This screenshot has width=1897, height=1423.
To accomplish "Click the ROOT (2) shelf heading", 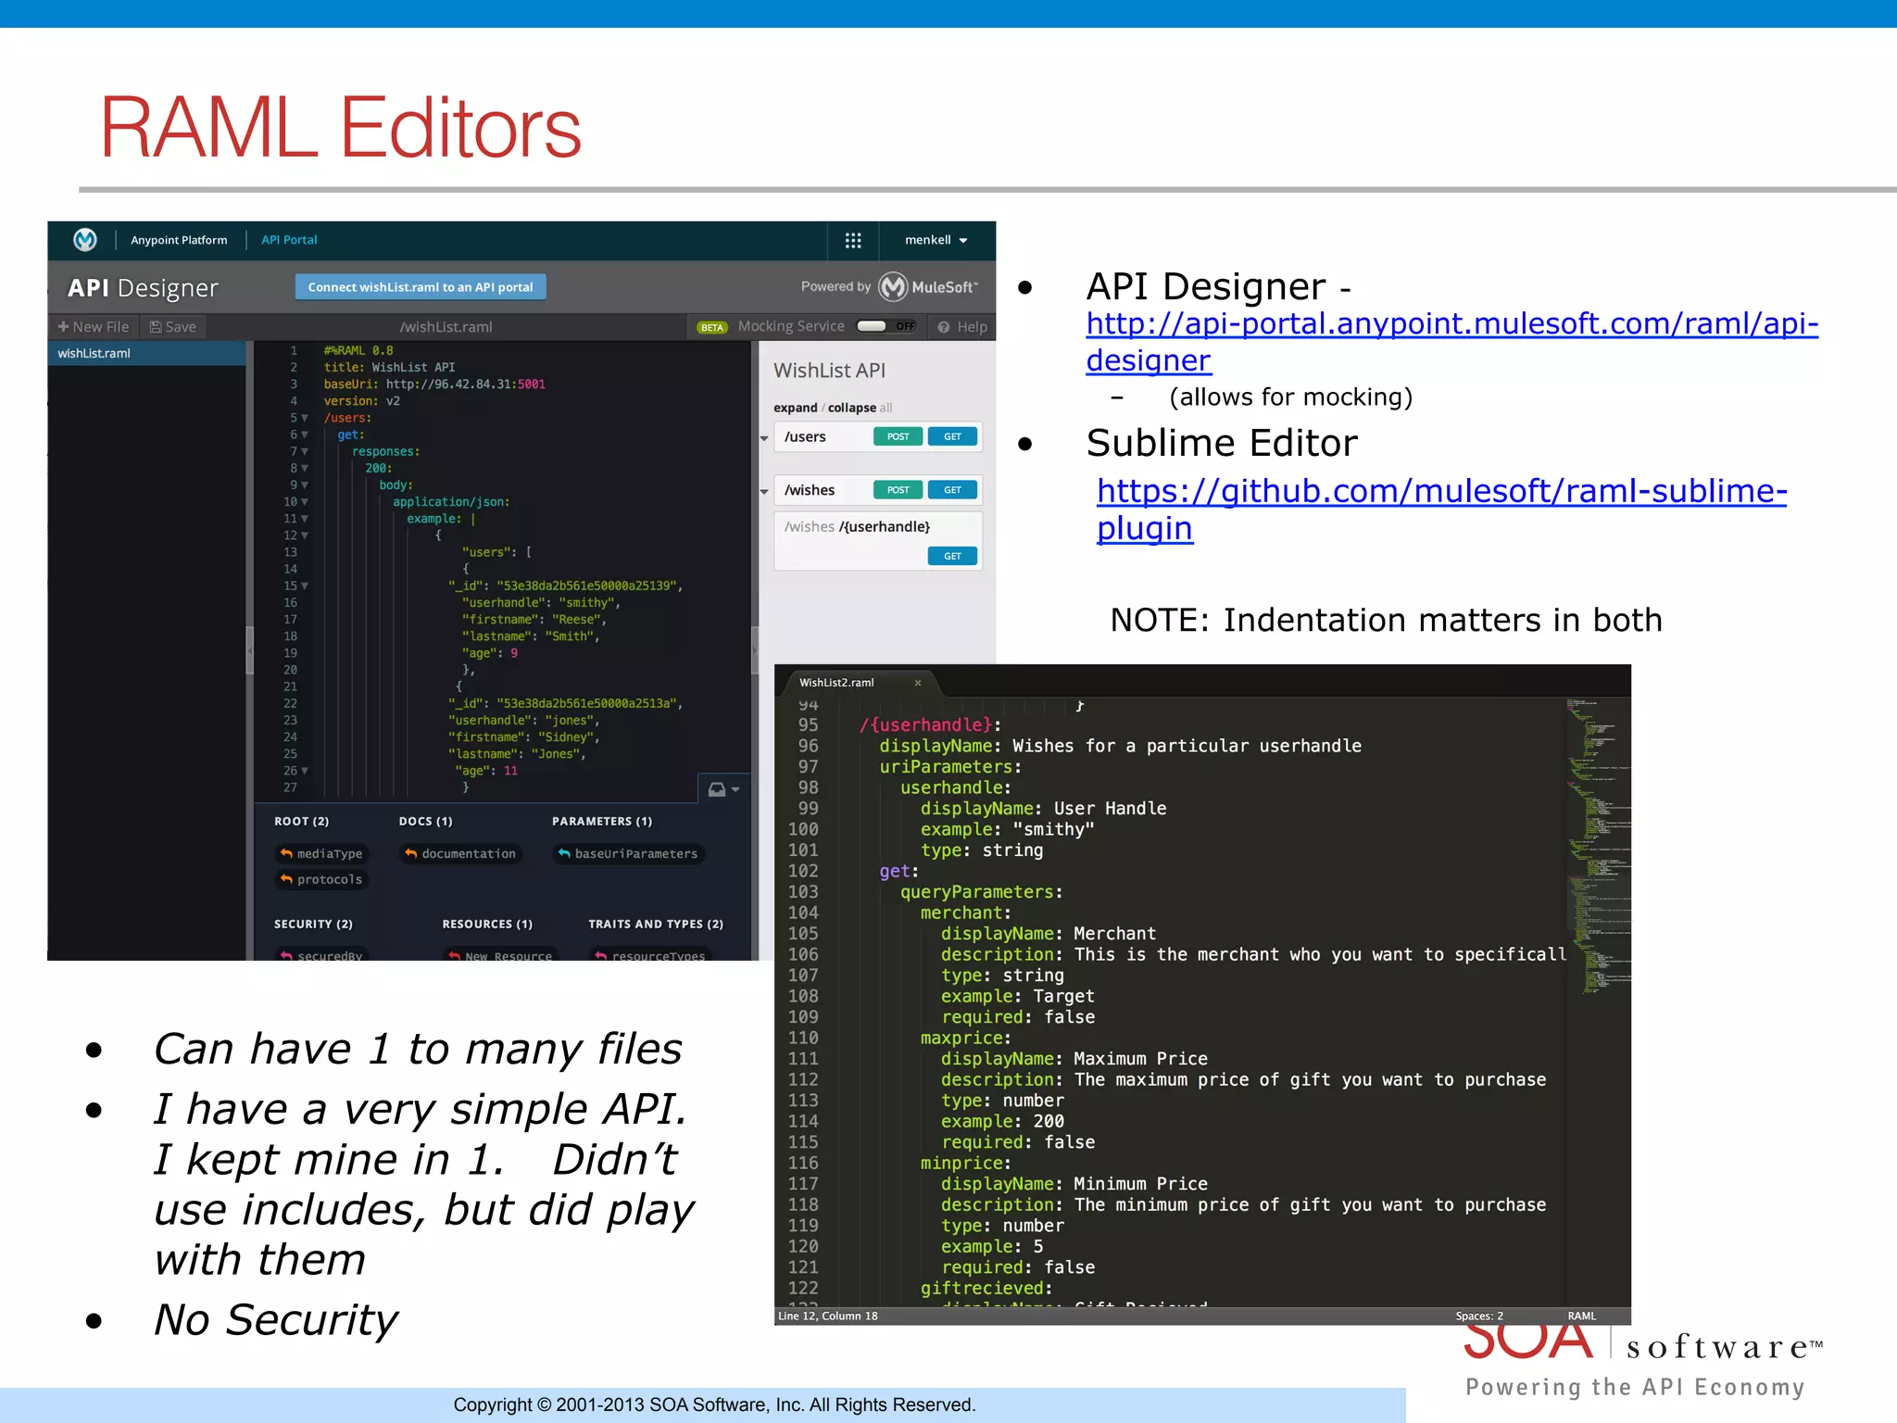I will click(301, 822).
